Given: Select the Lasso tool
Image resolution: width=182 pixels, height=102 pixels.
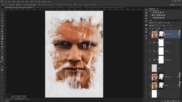Looking at the screenshot, I should 2,16.
